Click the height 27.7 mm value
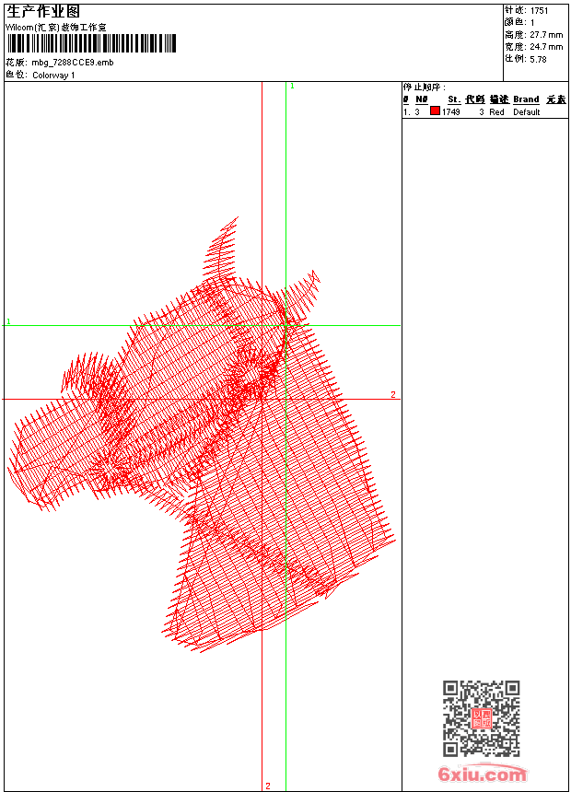The image size is (571, 792). point(546,35)
